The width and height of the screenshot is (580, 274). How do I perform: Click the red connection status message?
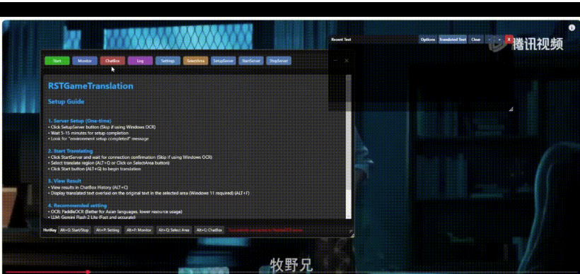(x=265, y=230)
